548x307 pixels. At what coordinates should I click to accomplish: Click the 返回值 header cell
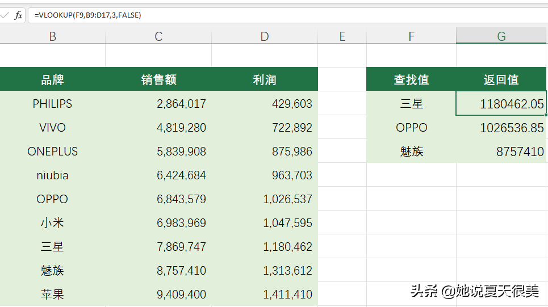click(501, 79)
